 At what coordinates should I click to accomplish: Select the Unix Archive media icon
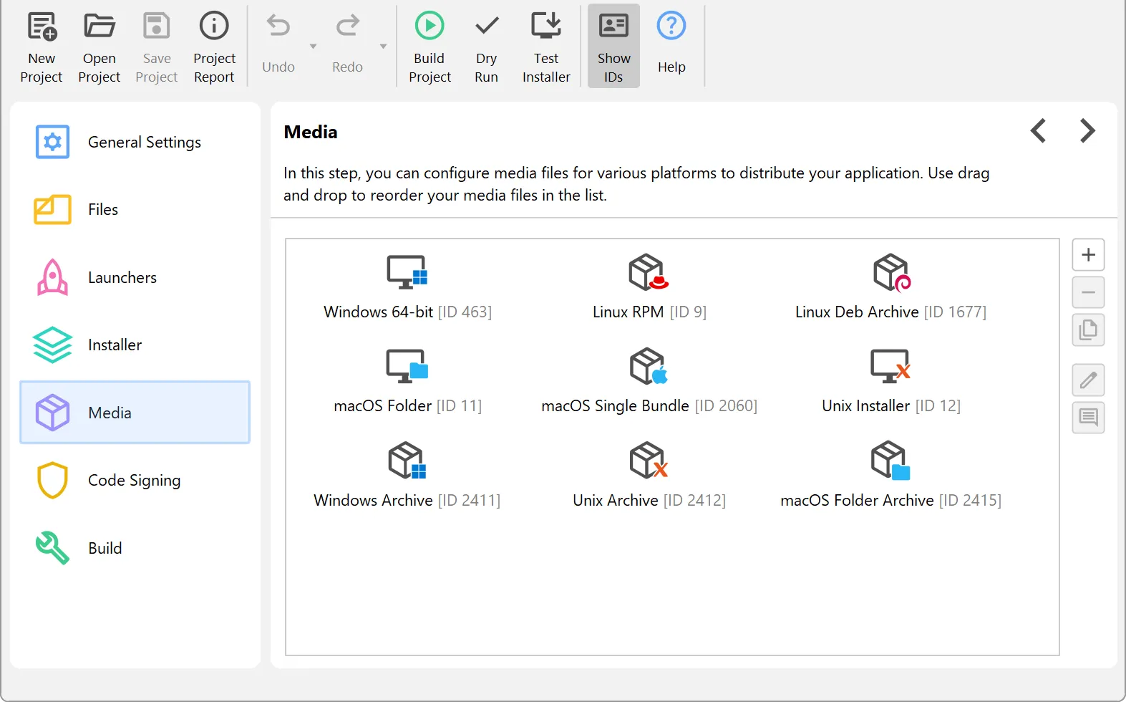[x=649, y=460]
